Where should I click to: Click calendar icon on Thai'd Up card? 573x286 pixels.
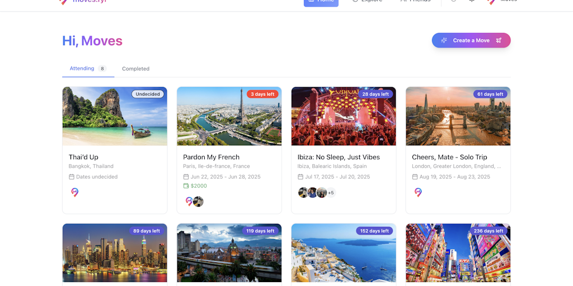click(72, 177)
